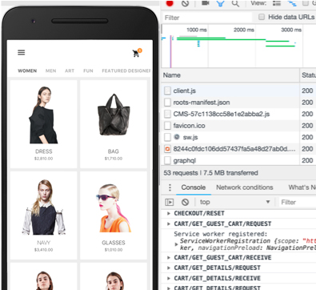The image size is (316, 290).
Task: Switch to large request rows view
Action: (277, 3)
